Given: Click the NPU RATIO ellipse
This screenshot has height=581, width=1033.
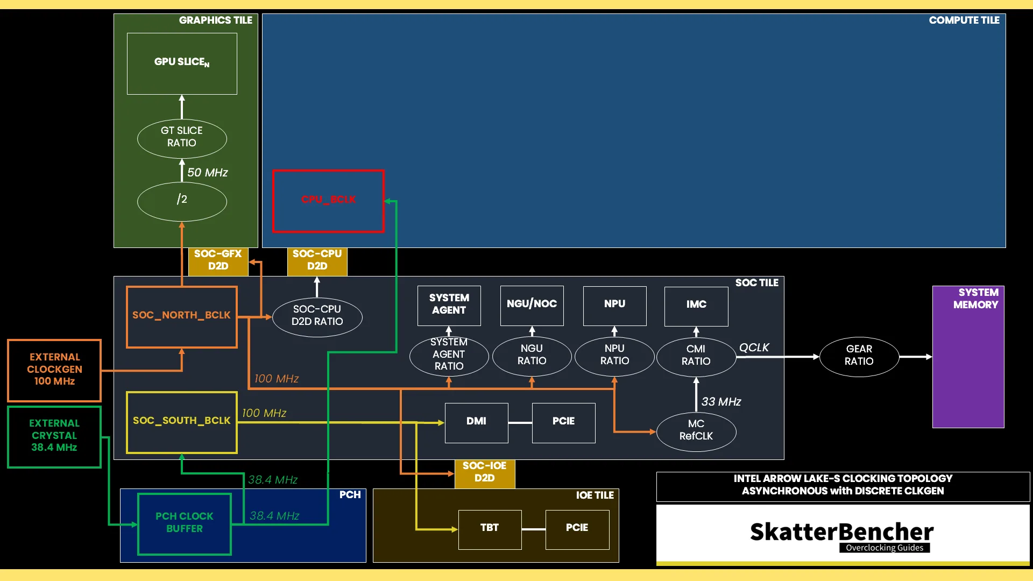Looking at the screenshot, I should [x=614, y=356].
